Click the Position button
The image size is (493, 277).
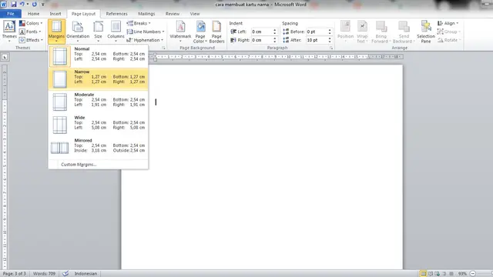point(345,32)
